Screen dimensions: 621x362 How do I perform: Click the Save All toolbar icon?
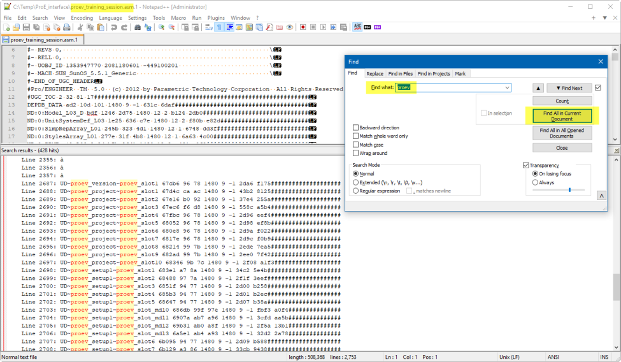(36, 27)
